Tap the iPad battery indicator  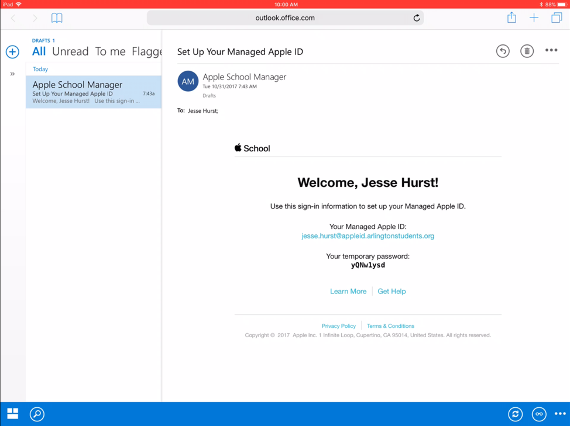pyautogui.click(x=562, y=4)
